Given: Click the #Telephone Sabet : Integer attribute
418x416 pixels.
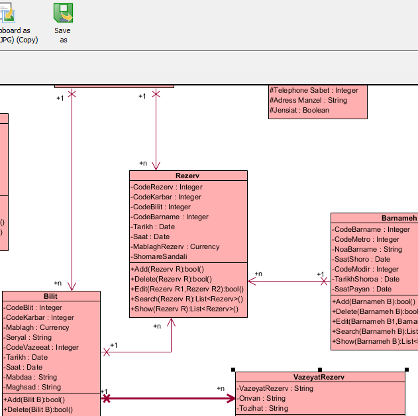Looking at the screenshot, I should [x=314, y=90].
